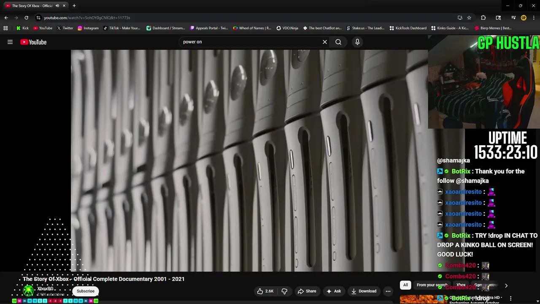
Task: Select the From your search chip
Action: (431, 285)
